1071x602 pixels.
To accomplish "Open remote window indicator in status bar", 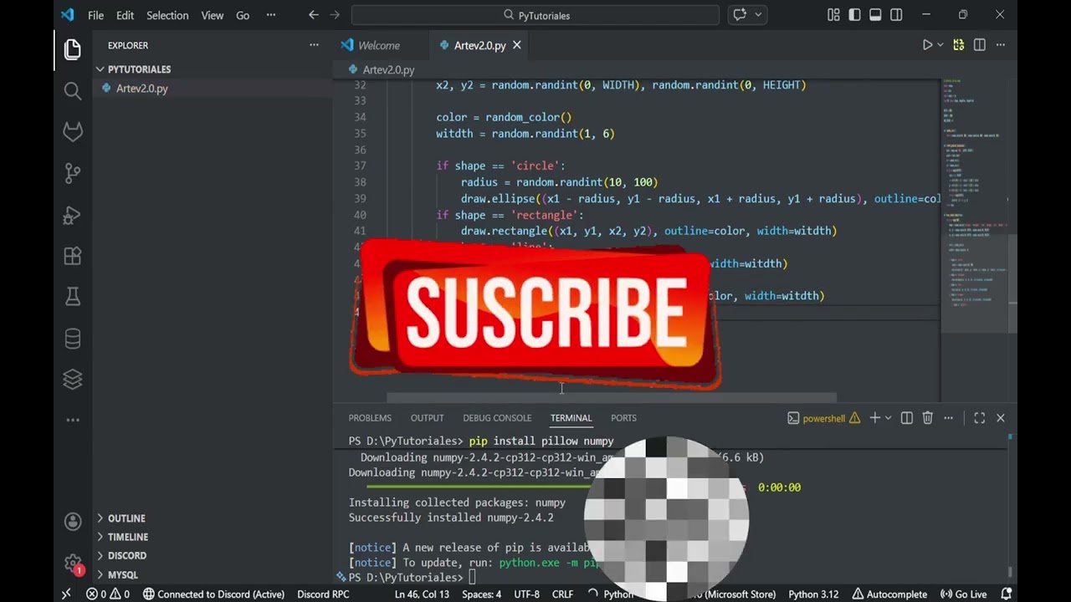I will 66,594.
